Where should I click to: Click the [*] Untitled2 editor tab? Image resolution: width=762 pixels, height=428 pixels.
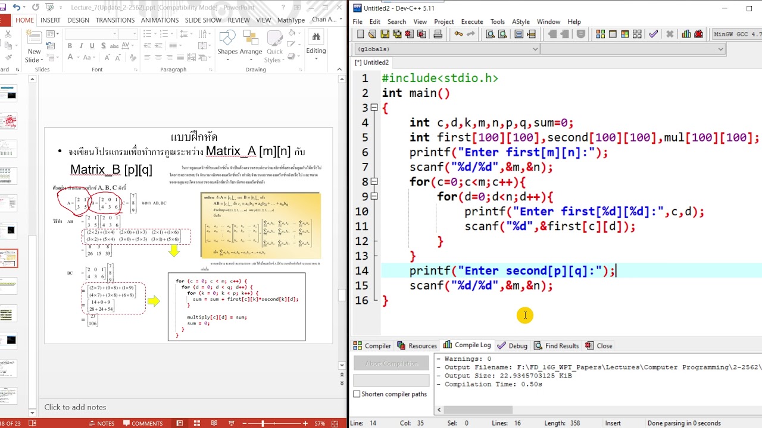click(372, 62)
